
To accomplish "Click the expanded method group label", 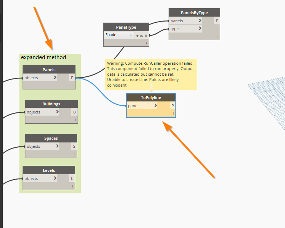I will [x=43, y=57].
